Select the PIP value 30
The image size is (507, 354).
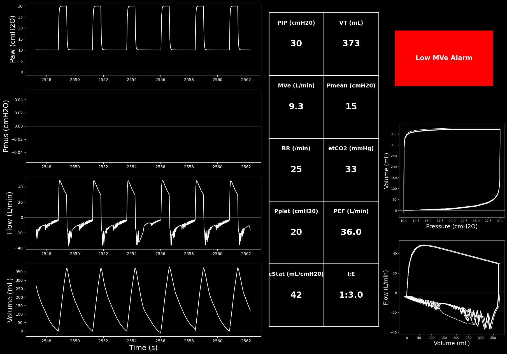(x=296, y=43)
